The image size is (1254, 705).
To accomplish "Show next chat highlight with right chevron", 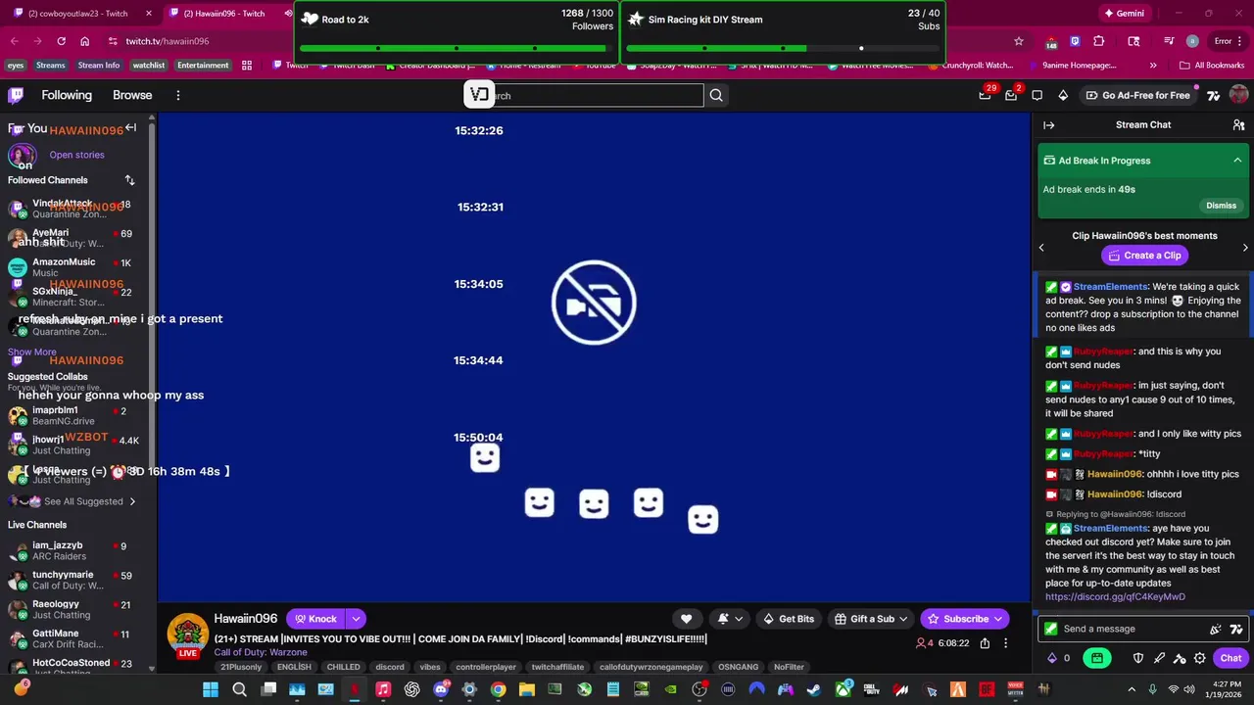I will pyautogui.click(x=1245, y=248).
